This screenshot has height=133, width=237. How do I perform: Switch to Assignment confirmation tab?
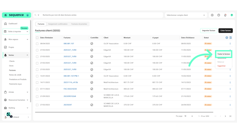58,24
